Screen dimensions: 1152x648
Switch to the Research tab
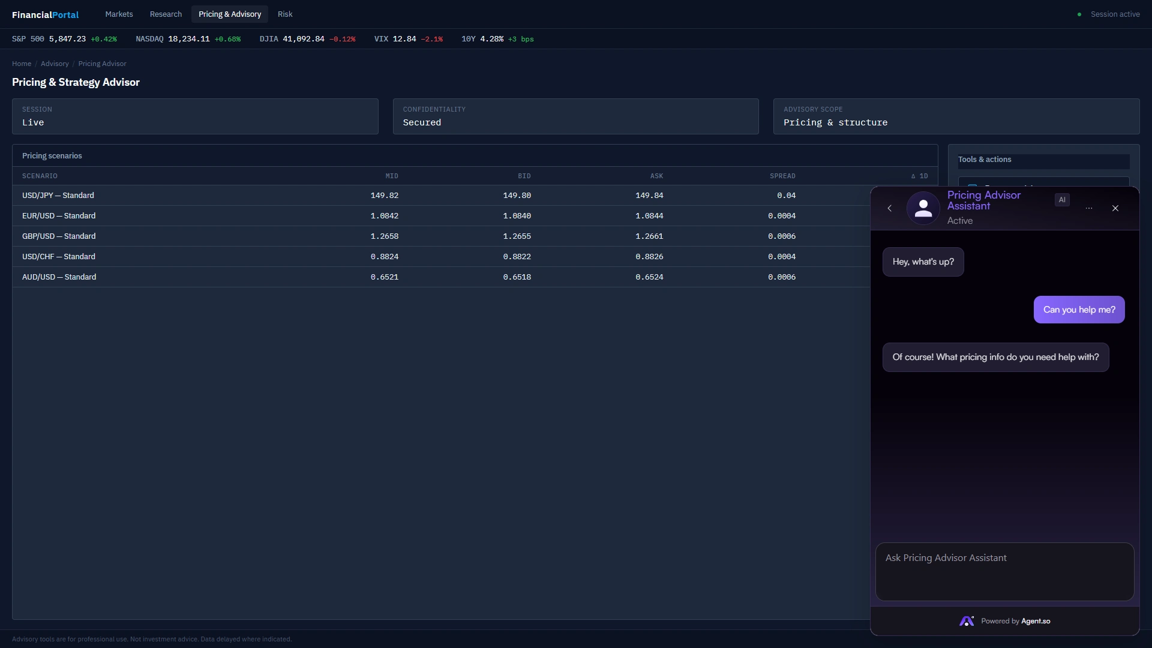click(166, 14)
